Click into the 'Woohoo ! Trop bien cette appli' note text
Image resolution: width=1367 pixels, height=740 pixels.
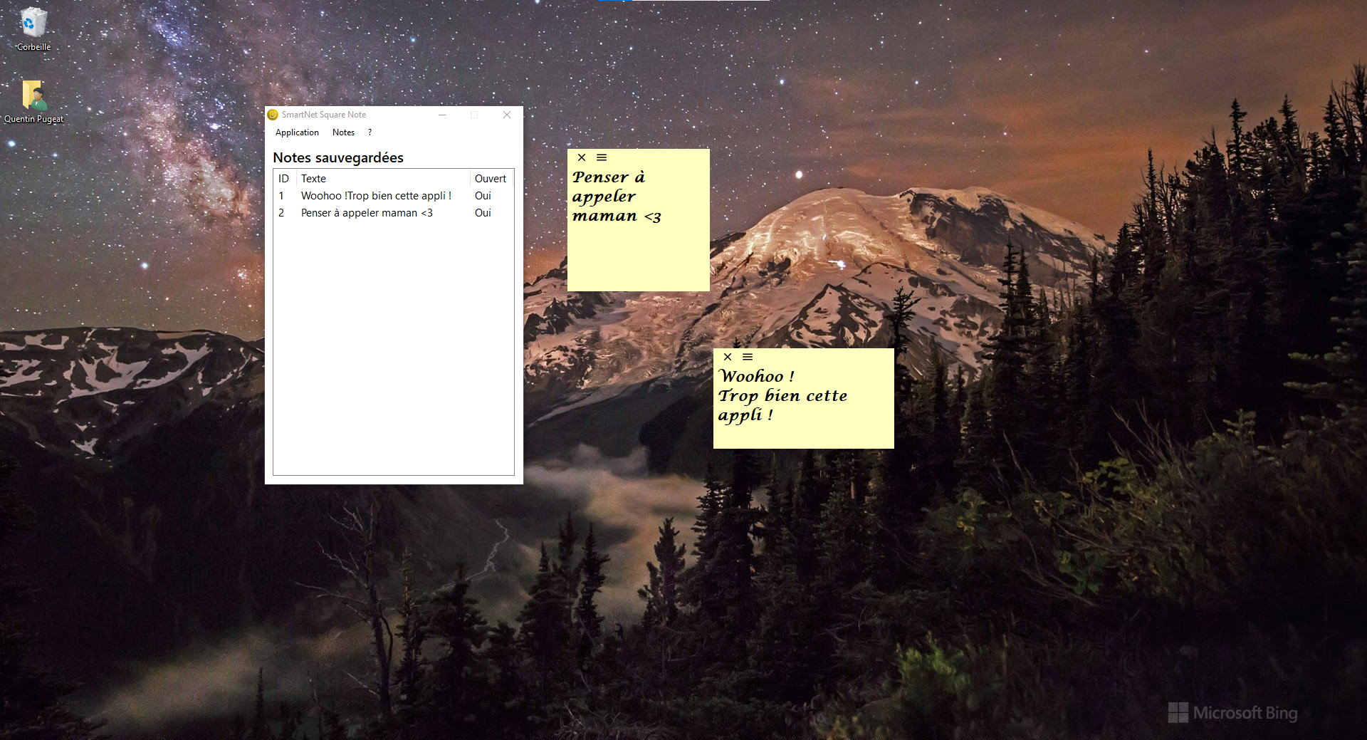tap(782, 396)
